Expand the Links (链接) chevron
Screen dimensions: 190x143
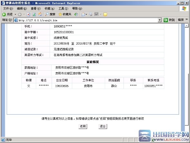[186, 19]
